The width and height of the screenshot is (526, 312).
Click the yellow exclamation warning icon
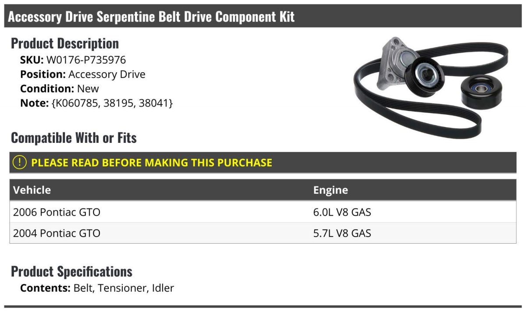tap(20, 163)
